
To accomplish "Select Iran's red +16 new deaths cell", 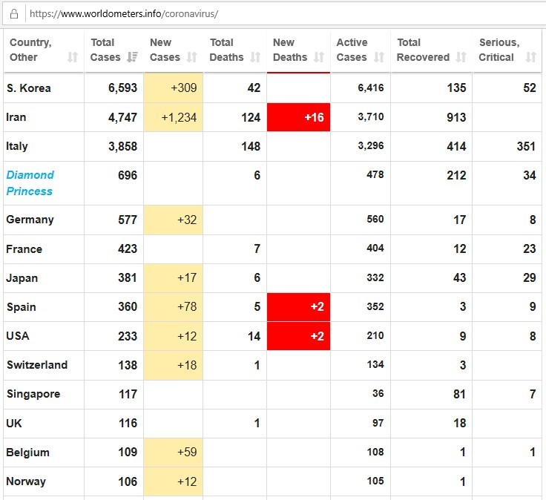I will tap(298, 117).
